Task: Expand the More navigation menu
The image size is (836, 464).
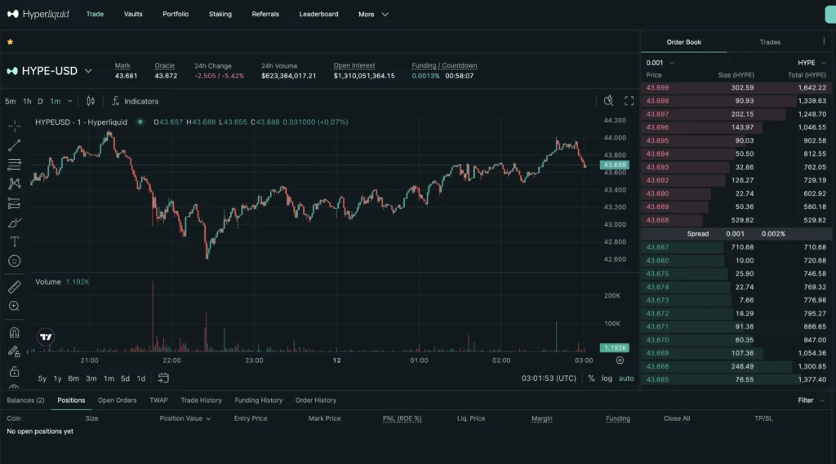Action: coord(373,15)
